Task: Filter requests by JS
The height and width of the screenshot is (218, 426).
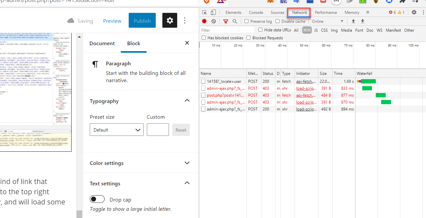Action: point(316,30)
